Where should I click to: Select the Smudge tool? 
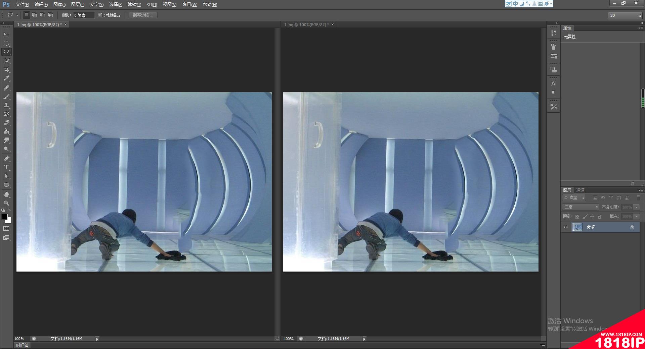click(6, 140)
